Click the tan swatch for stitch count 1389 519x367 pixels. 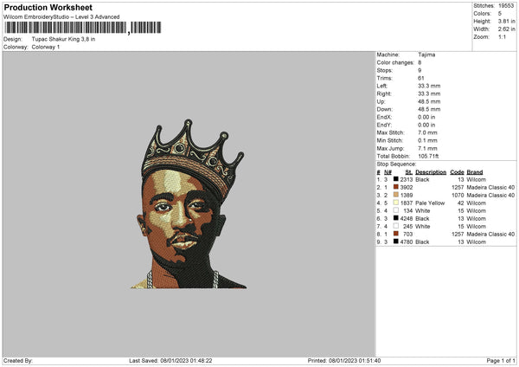pos(395,195)
